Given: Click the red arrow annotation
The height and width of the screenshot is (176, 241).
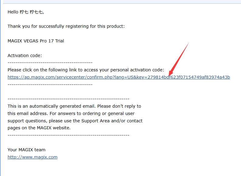Looking at the screenshot, I should point(179,59).
